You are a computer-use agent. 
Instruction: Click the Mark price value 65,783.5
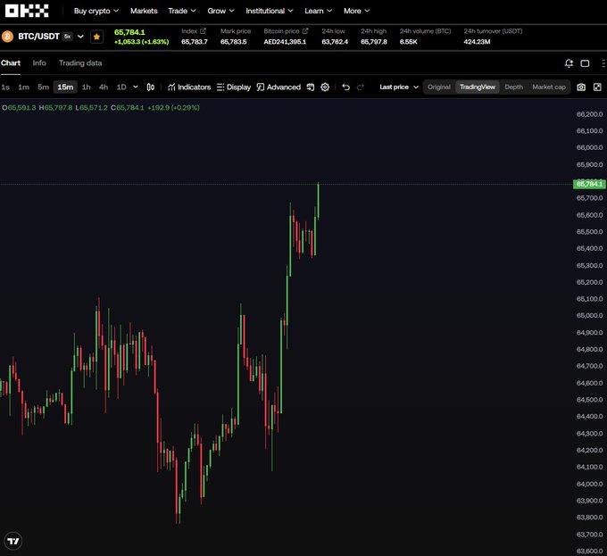click(x=234, y=42)
